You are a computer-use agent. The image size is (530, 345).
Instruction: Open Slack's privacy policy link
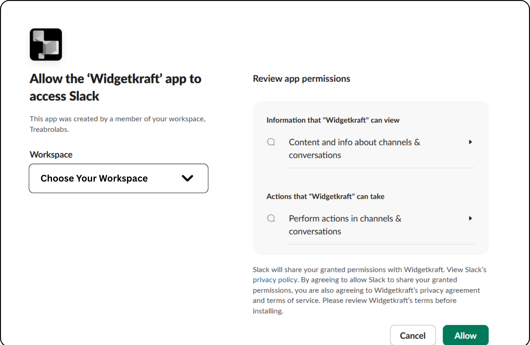275,280
